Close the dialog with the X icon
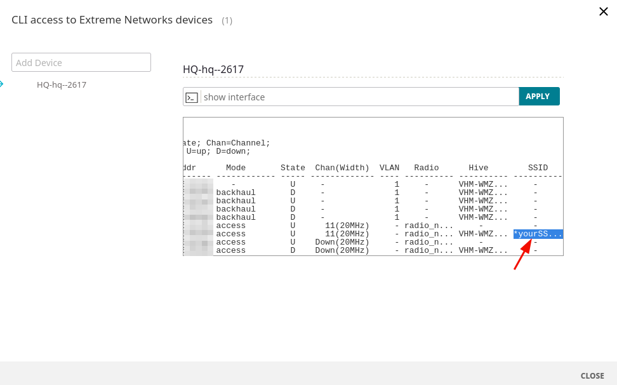 pyautogui.click(x=603, y=11)
